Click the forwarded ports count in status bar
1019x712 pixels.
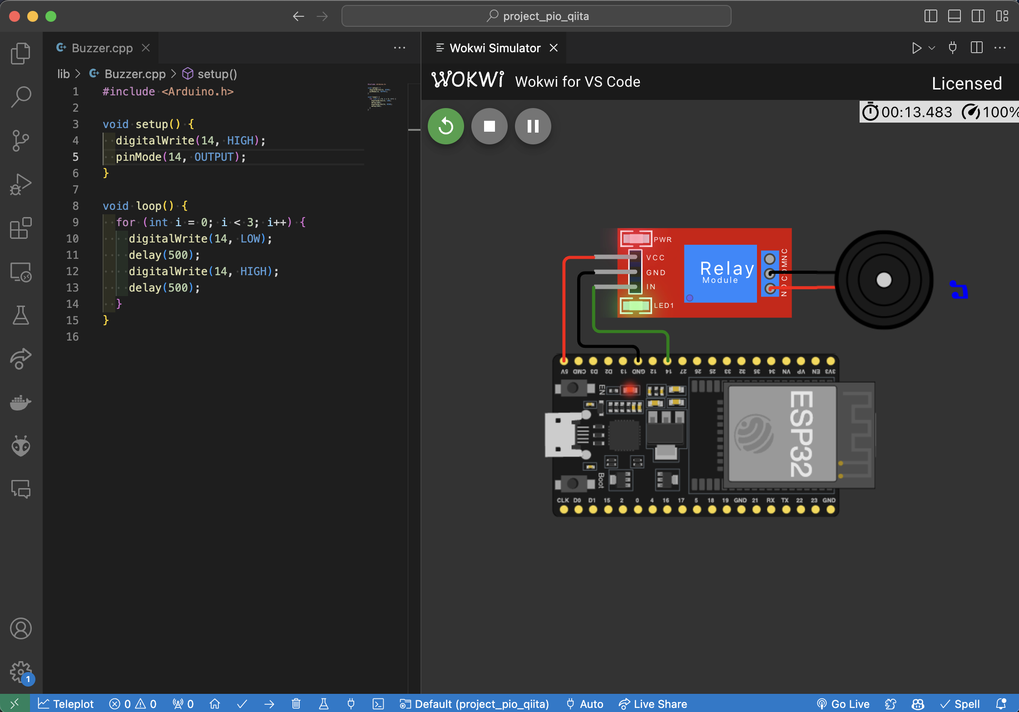tap(183, 703)
